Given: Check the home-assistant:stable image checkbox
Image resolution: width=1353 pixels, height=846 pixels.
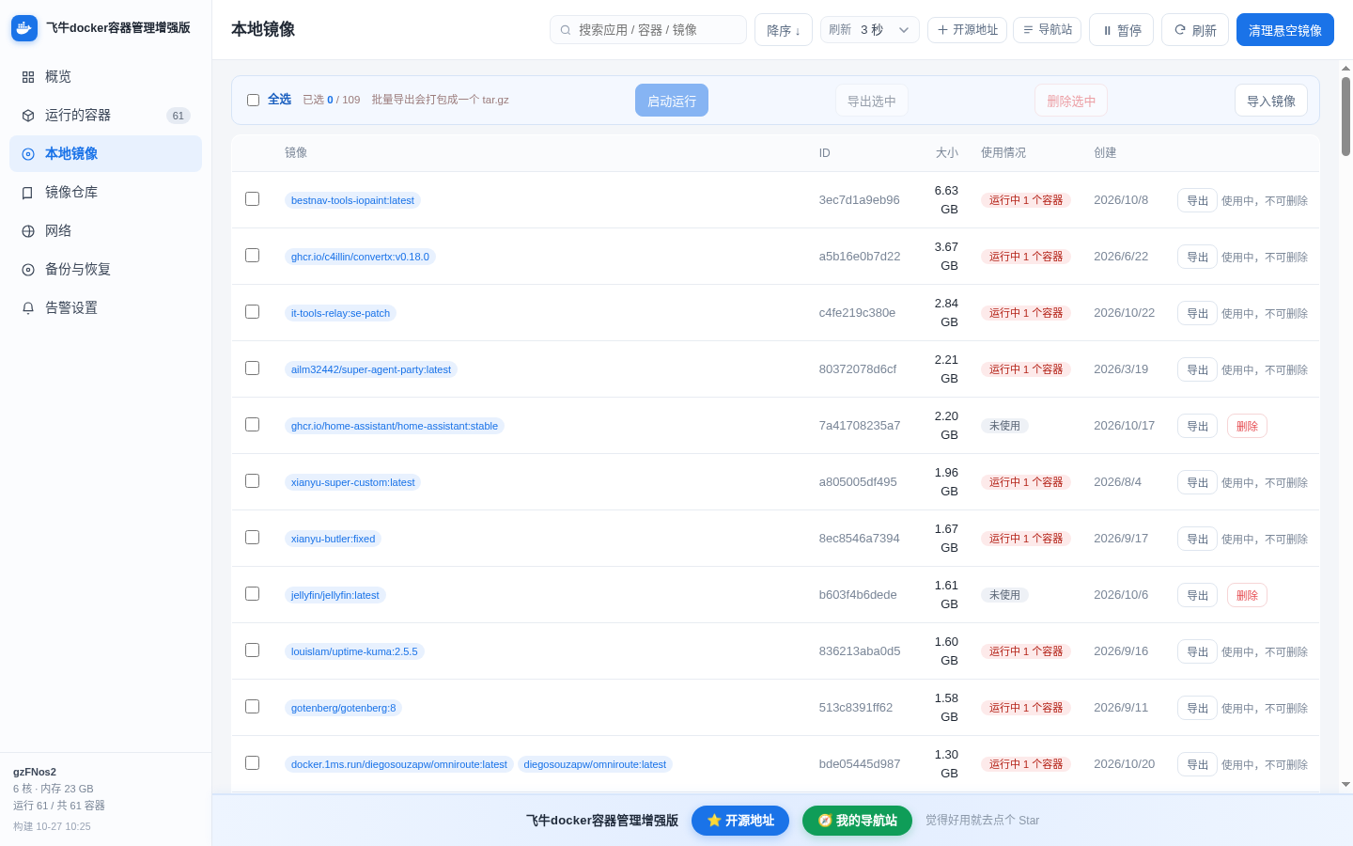Looking at the screenshot, I should 252,424.
